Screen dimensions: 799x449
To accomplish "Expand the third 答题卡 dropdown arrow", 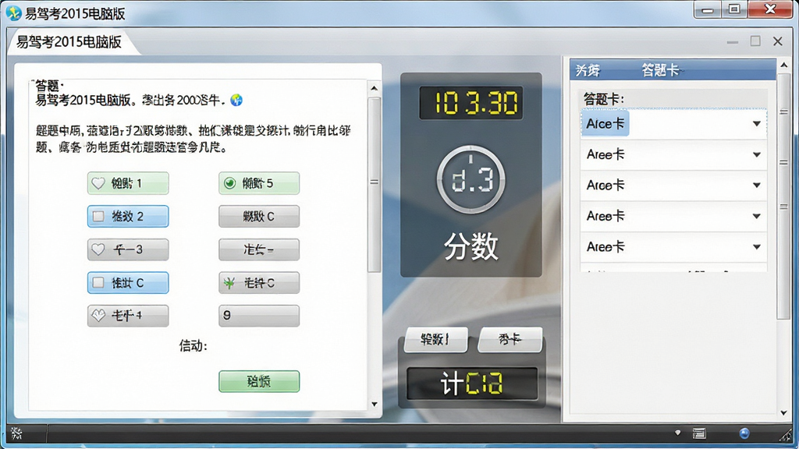I will click(x=757, y=186).
